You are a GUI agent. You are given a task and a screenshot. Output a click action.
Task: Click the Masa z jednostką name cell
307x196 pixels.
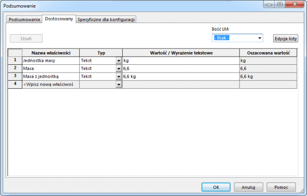[51, 77]
